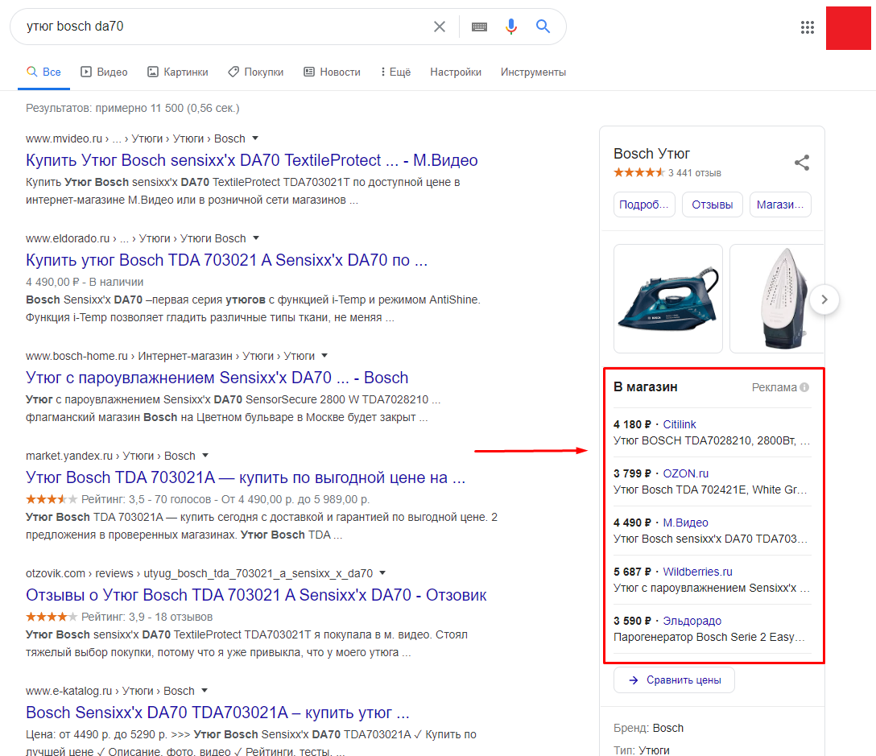The height and width of the screenshot is (756, 876).
Task: Open Инструменты
Action: [x=533, y=72]
